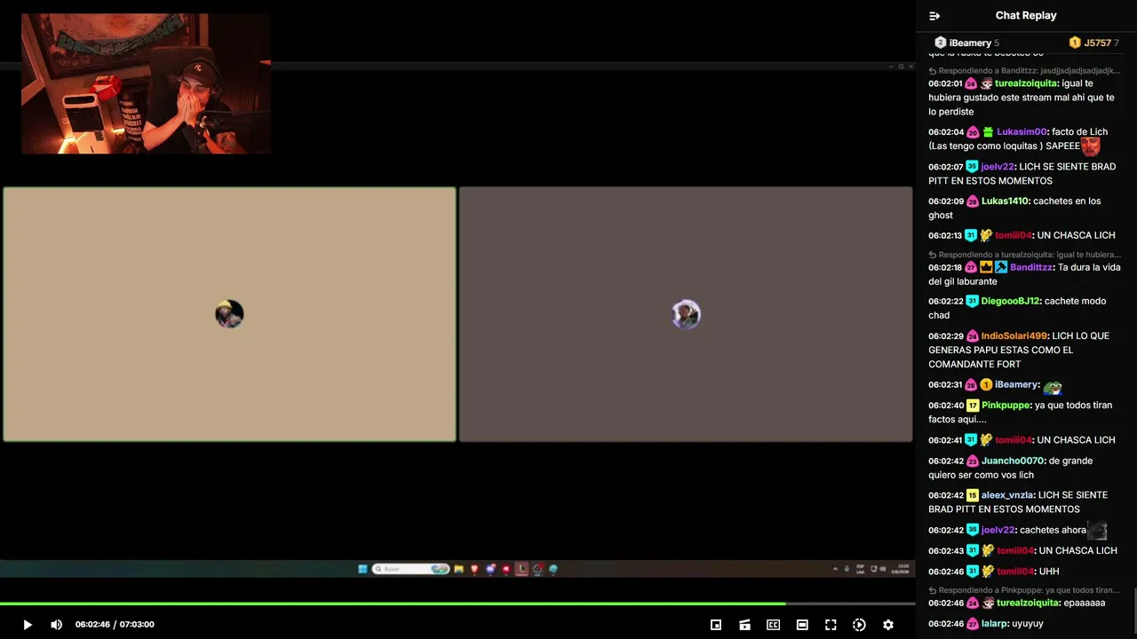Toggle theatre mode
Image resolution: width=1137 pixels, height=639 pixels.
802,625
